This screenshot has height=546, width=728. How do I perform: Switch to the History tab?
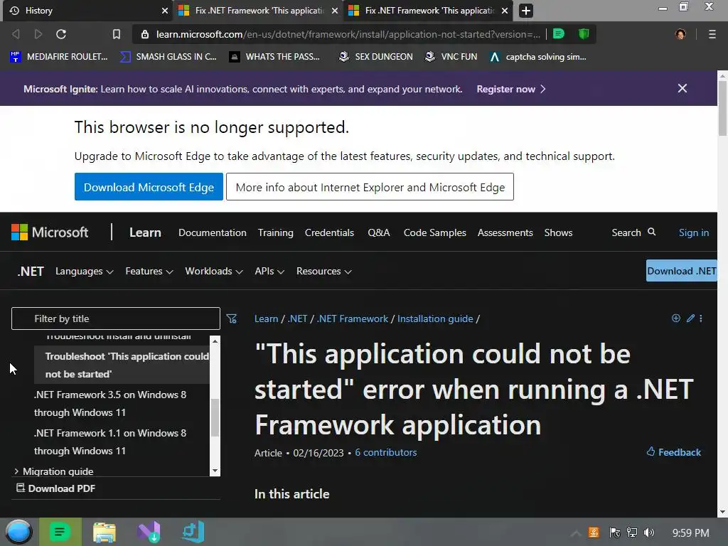[x=88, y=11]
